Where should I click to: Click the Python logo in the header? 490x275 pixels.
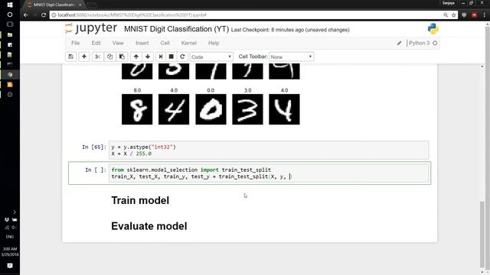433,29
